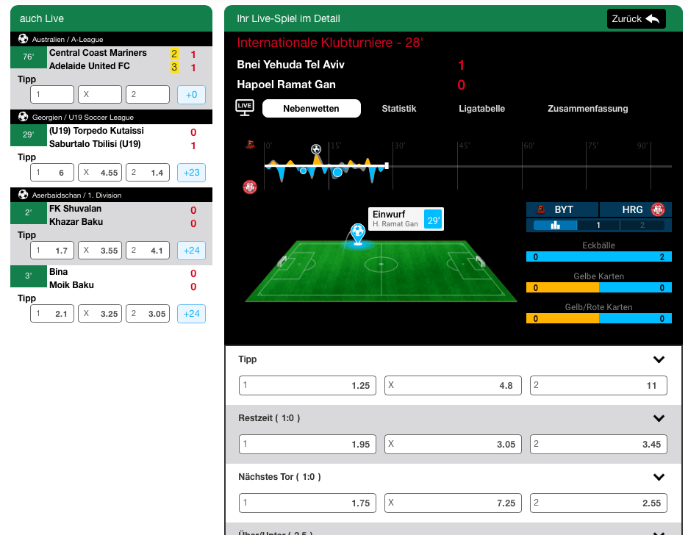Click the Gelbe Karten stat bar
This screenshot has height=535, width=688.
pos(598,287)
